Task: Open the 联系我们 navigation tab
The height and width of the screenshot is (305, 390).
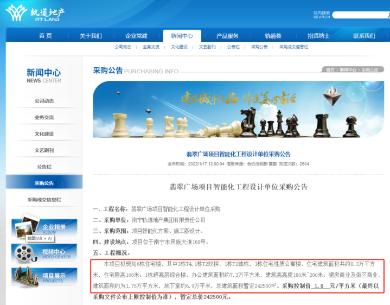Action: pyautogui.click(x=364, y=36)
